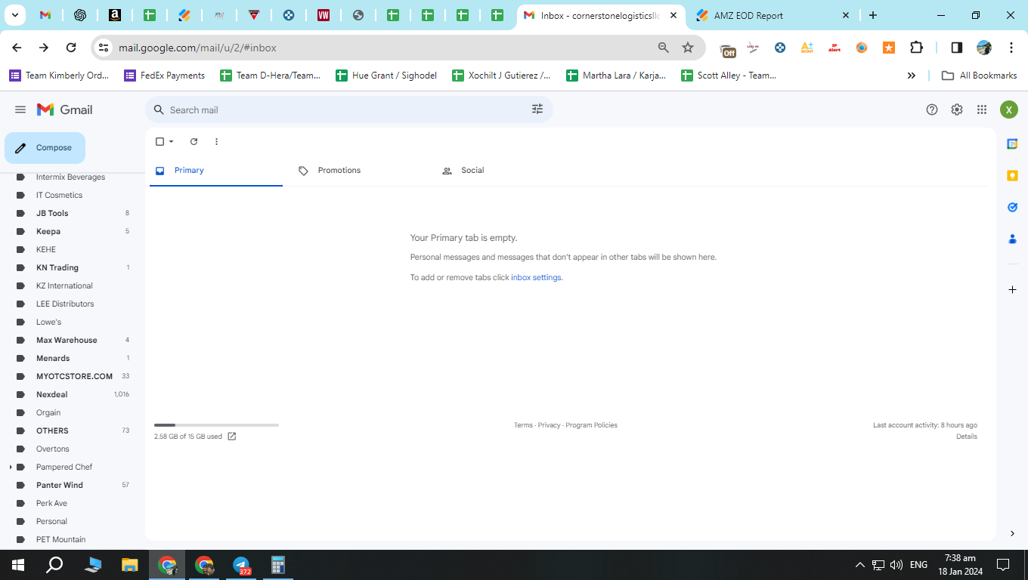Open the Hue Grant / Sighodel bookmark

click(386, 76)
